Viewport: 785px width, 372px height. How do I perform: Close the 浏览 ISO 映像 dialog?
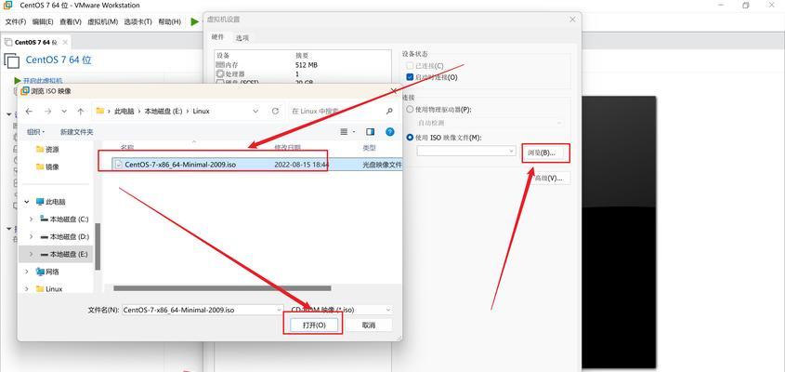click(394, 91)
